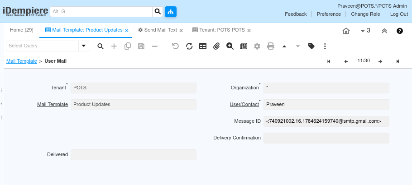Click the Mail Template breadcrumb link
This screenshot has width=412, height=185.
[22, 61]
